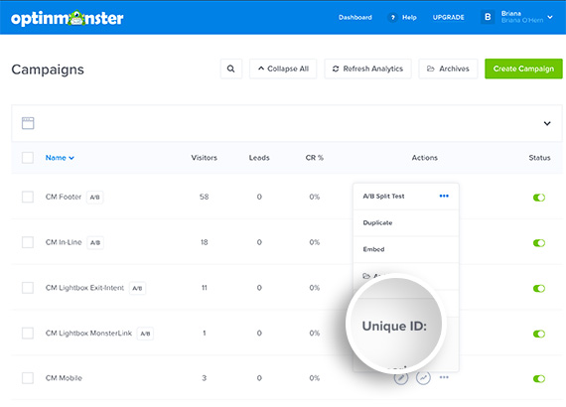Collapse the campaign group chevron
This screenshot has height=407, width=566.
click(x=547, y=123)
